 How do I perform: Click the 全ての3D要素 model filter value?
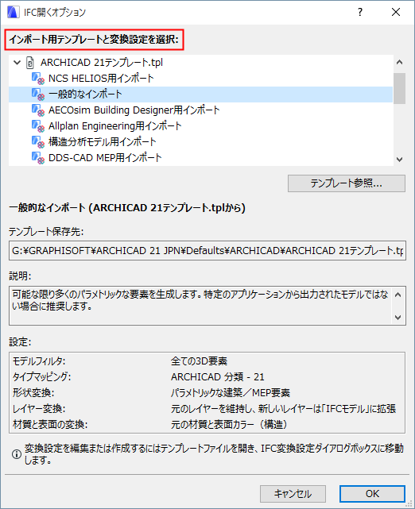click(200, 361)
